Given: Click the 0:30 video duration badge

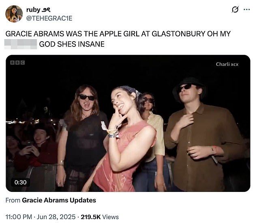Looking at the screenshot, I should point(20,182).
